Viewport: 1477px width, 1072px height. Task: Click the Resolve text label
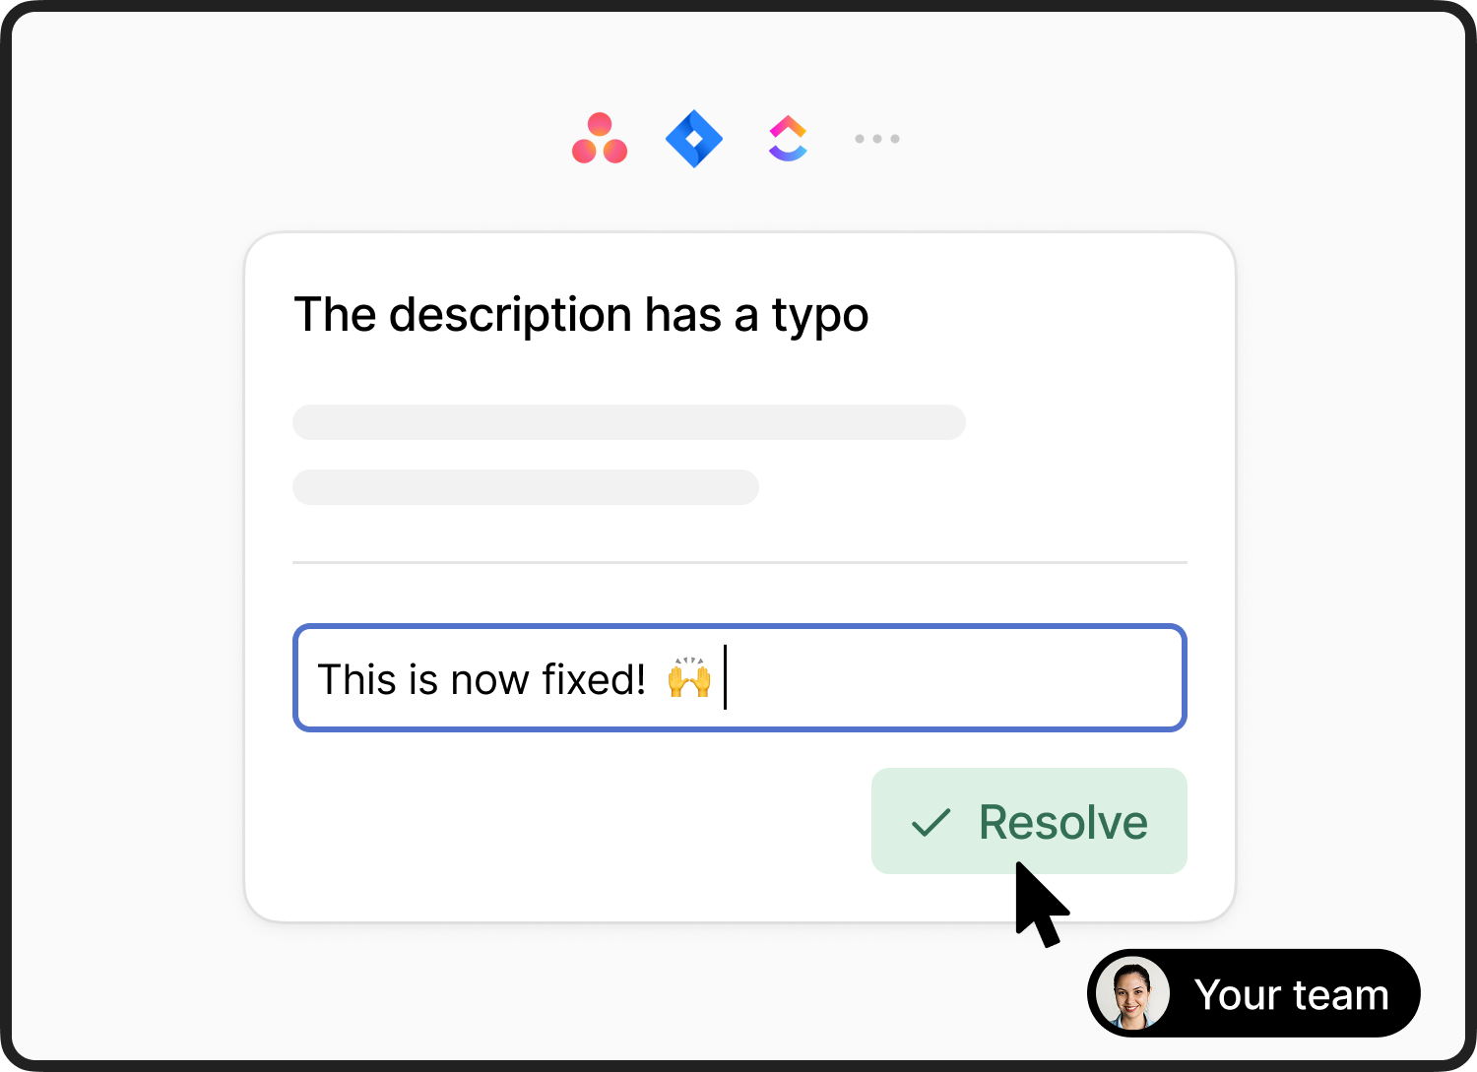click(1063, 822)
